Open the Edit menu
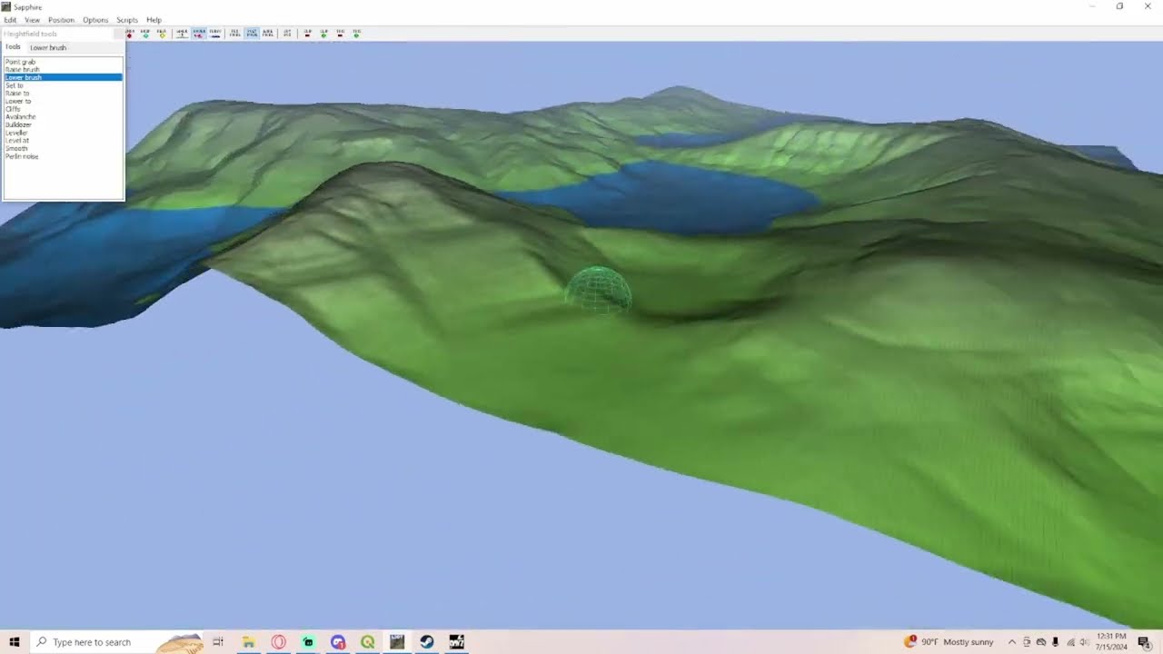This screenshot has width=1163, height=654. coord(10,20)
